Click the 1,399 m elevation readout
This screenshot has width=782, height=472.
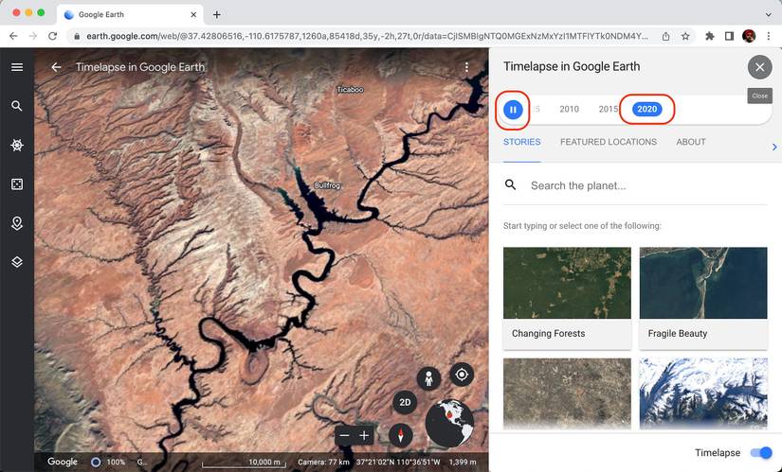tap(463, 462)
